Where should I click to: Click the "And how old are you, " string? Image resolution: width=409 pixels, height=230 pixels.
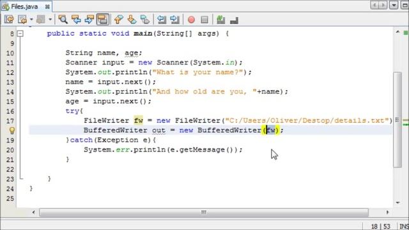coord(204,91)
